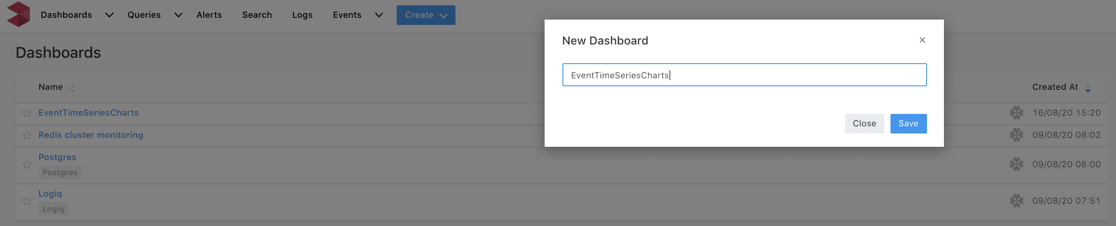Viewport: 1116px width, 226px height.
Task: Click the creator avatar on Logiq row
Action: coord(1016,201)
